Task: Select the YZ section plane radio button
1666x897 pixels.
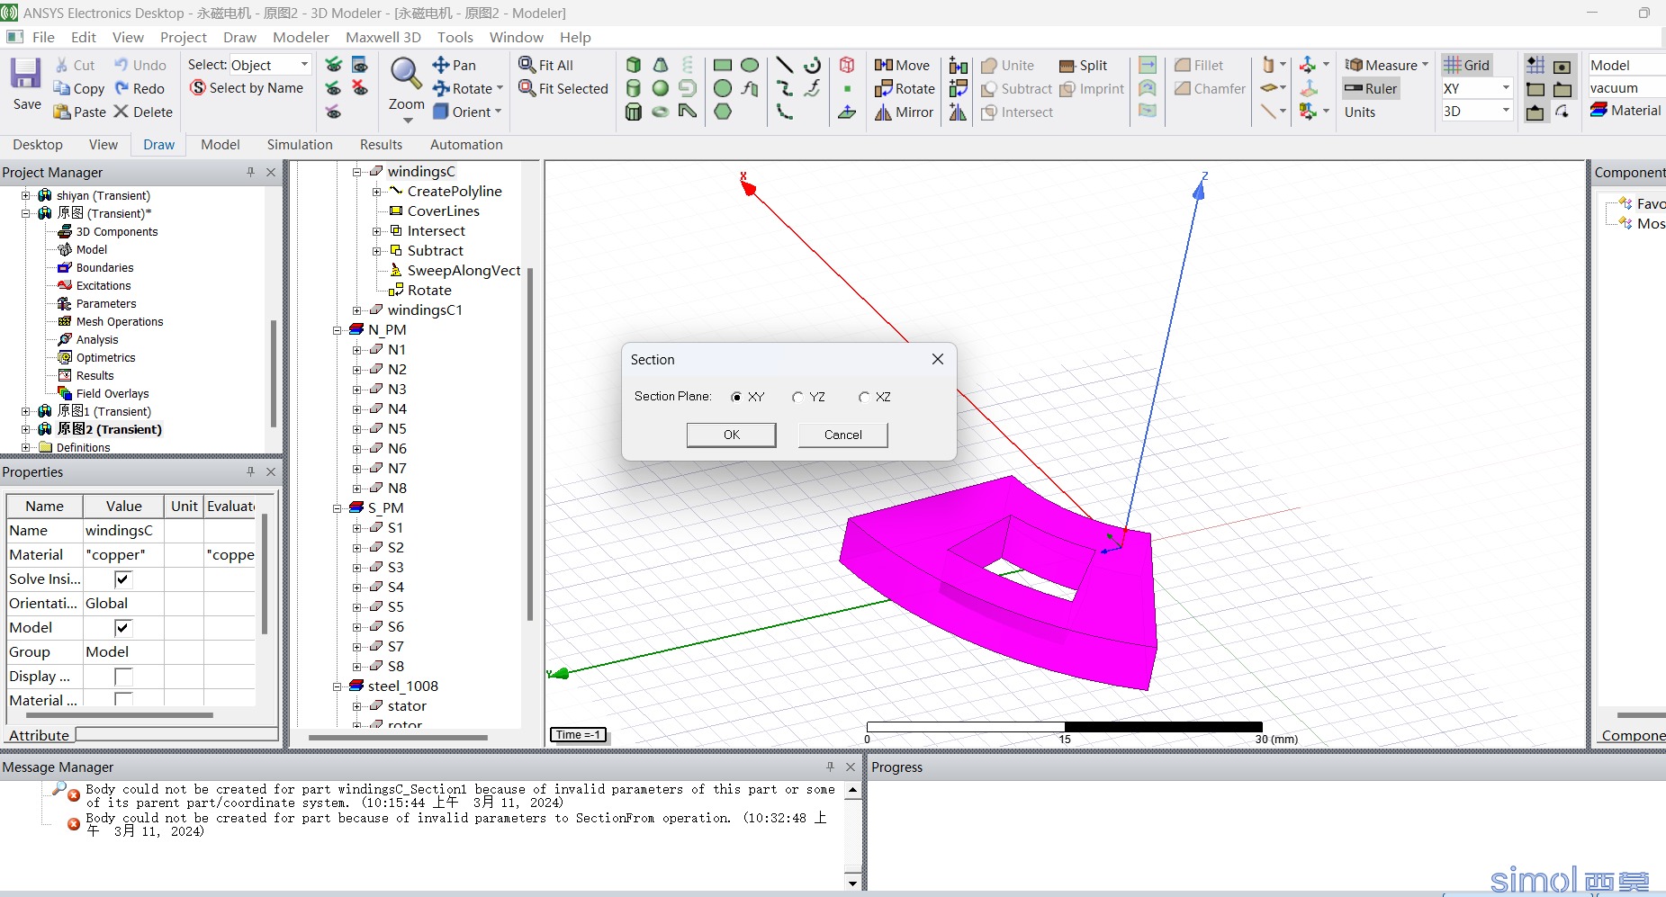Action: [x=797, y=397]
